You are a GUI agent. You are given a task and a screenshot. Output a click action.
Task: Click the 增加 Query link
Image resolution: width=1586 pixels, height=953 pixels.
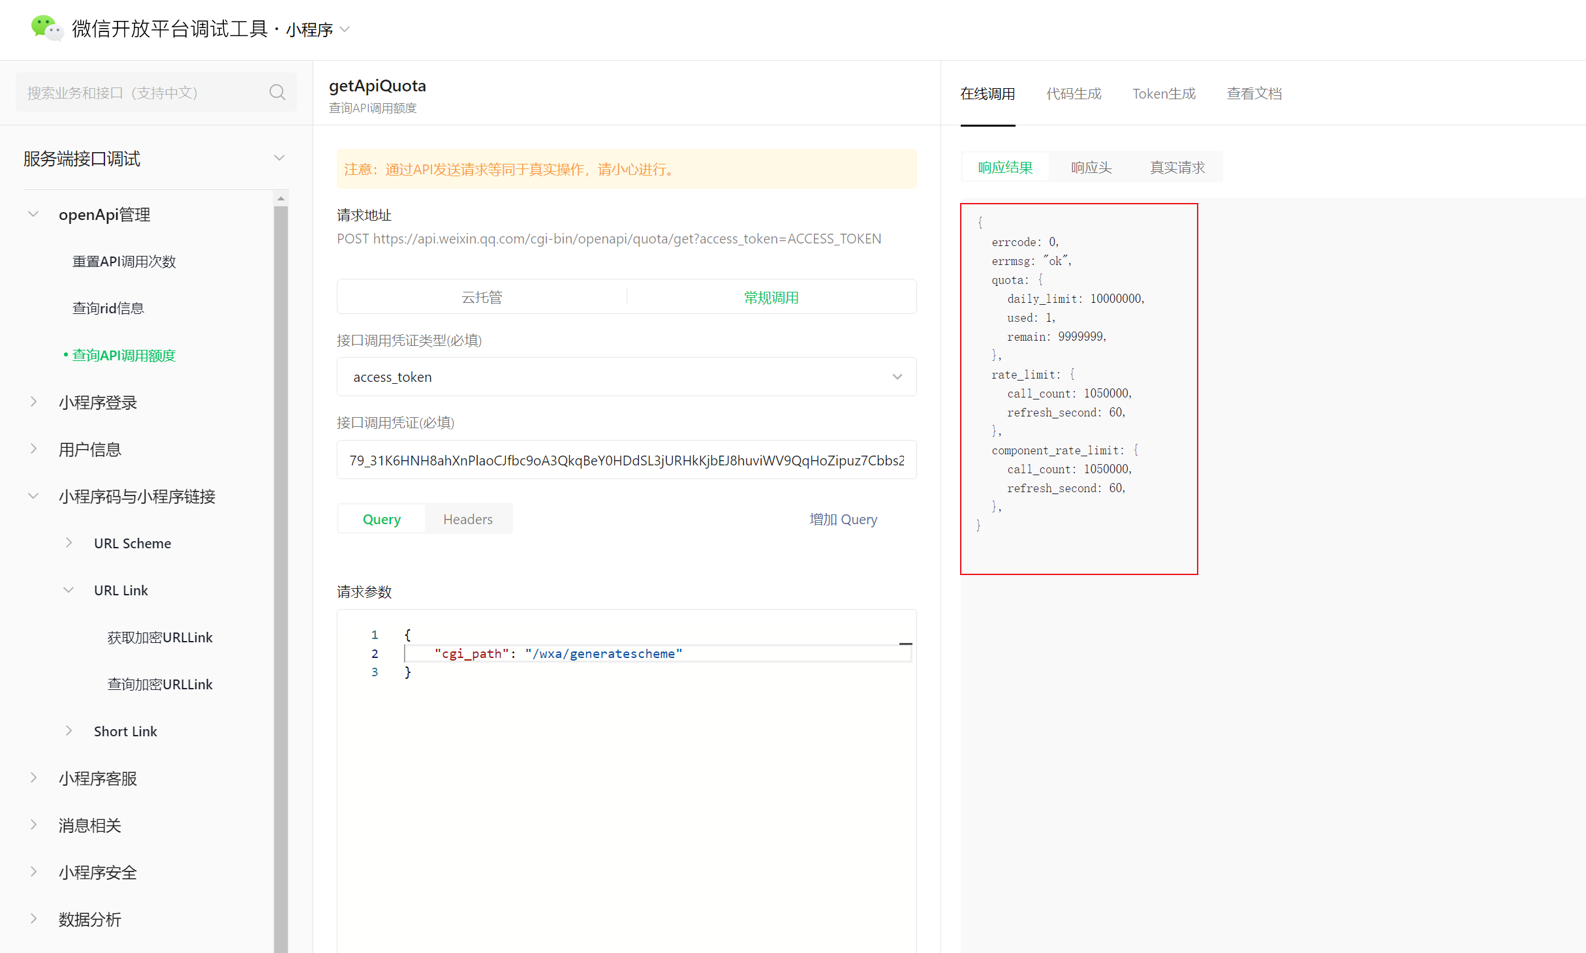[x=843, y=520]
